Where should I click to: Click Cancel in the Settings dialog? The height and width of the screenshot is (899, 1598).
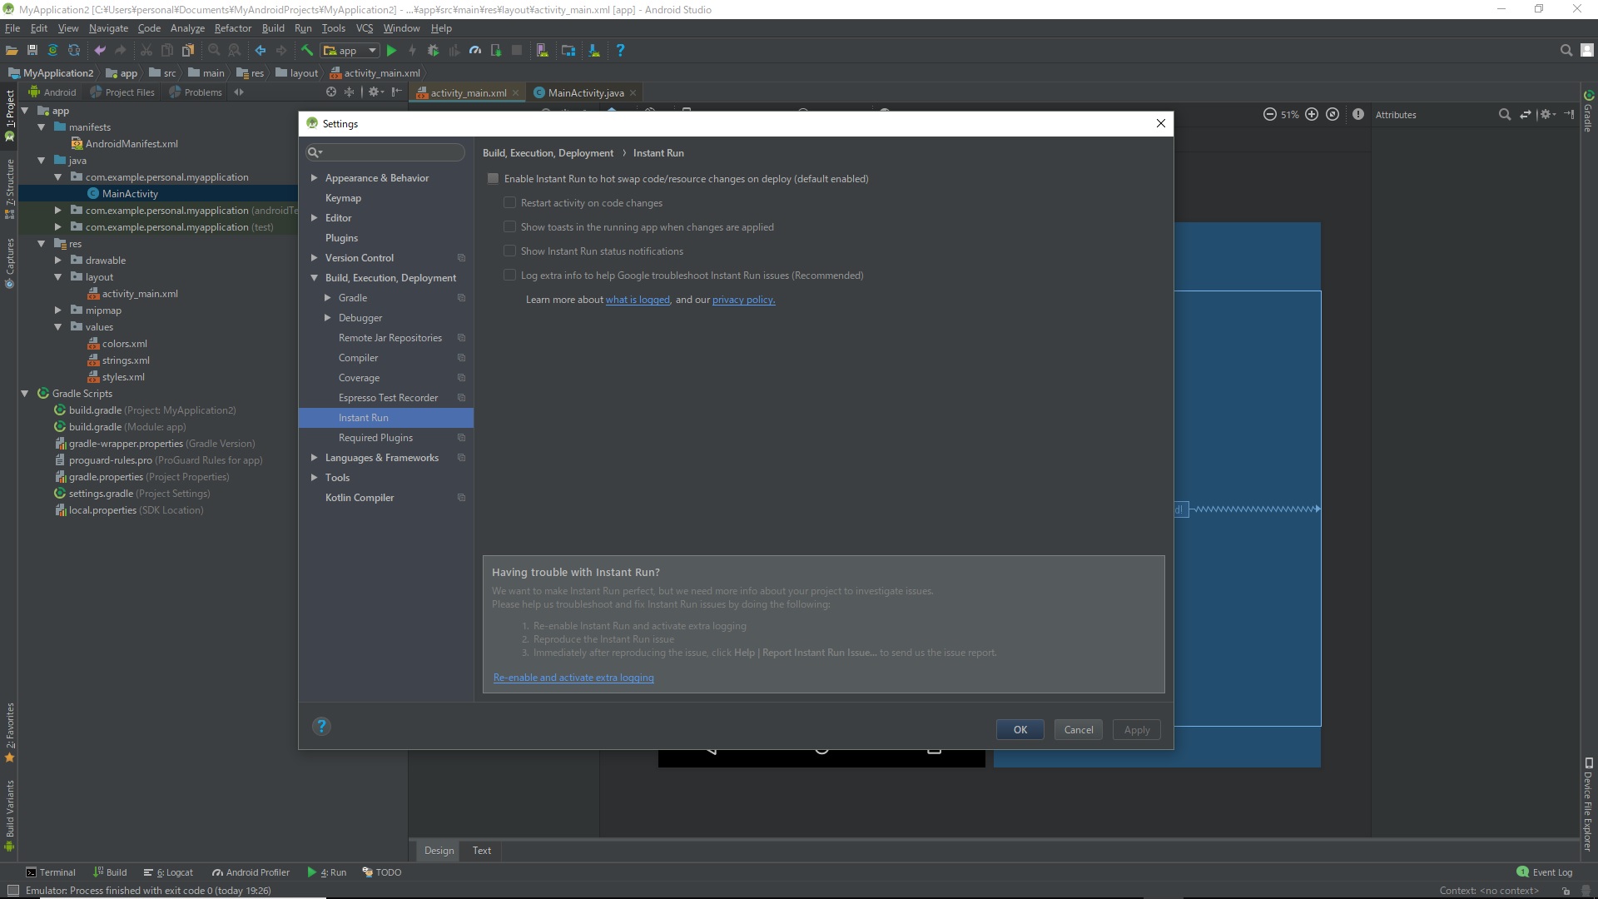(1079, 730)
